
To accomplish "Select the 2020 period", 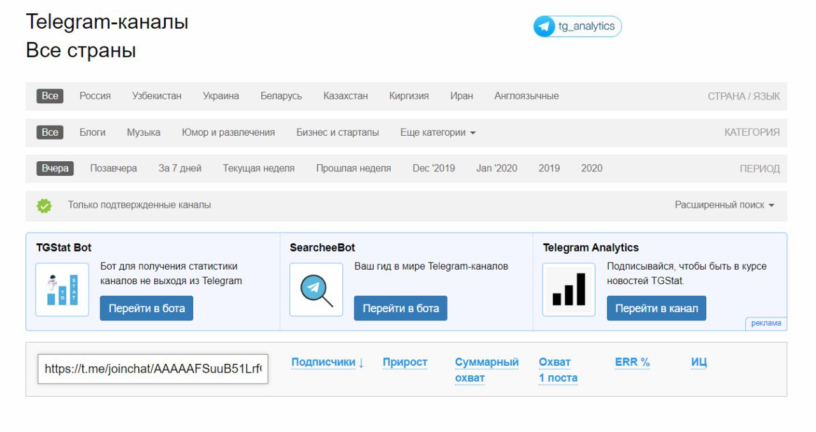I will coord(592,168).
